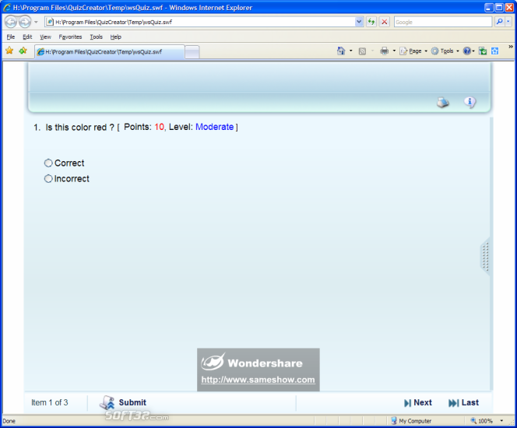Screen dimensions: 517x428
Task: Open the File menu
Action: pyautogui.click(x=11, y=37)
